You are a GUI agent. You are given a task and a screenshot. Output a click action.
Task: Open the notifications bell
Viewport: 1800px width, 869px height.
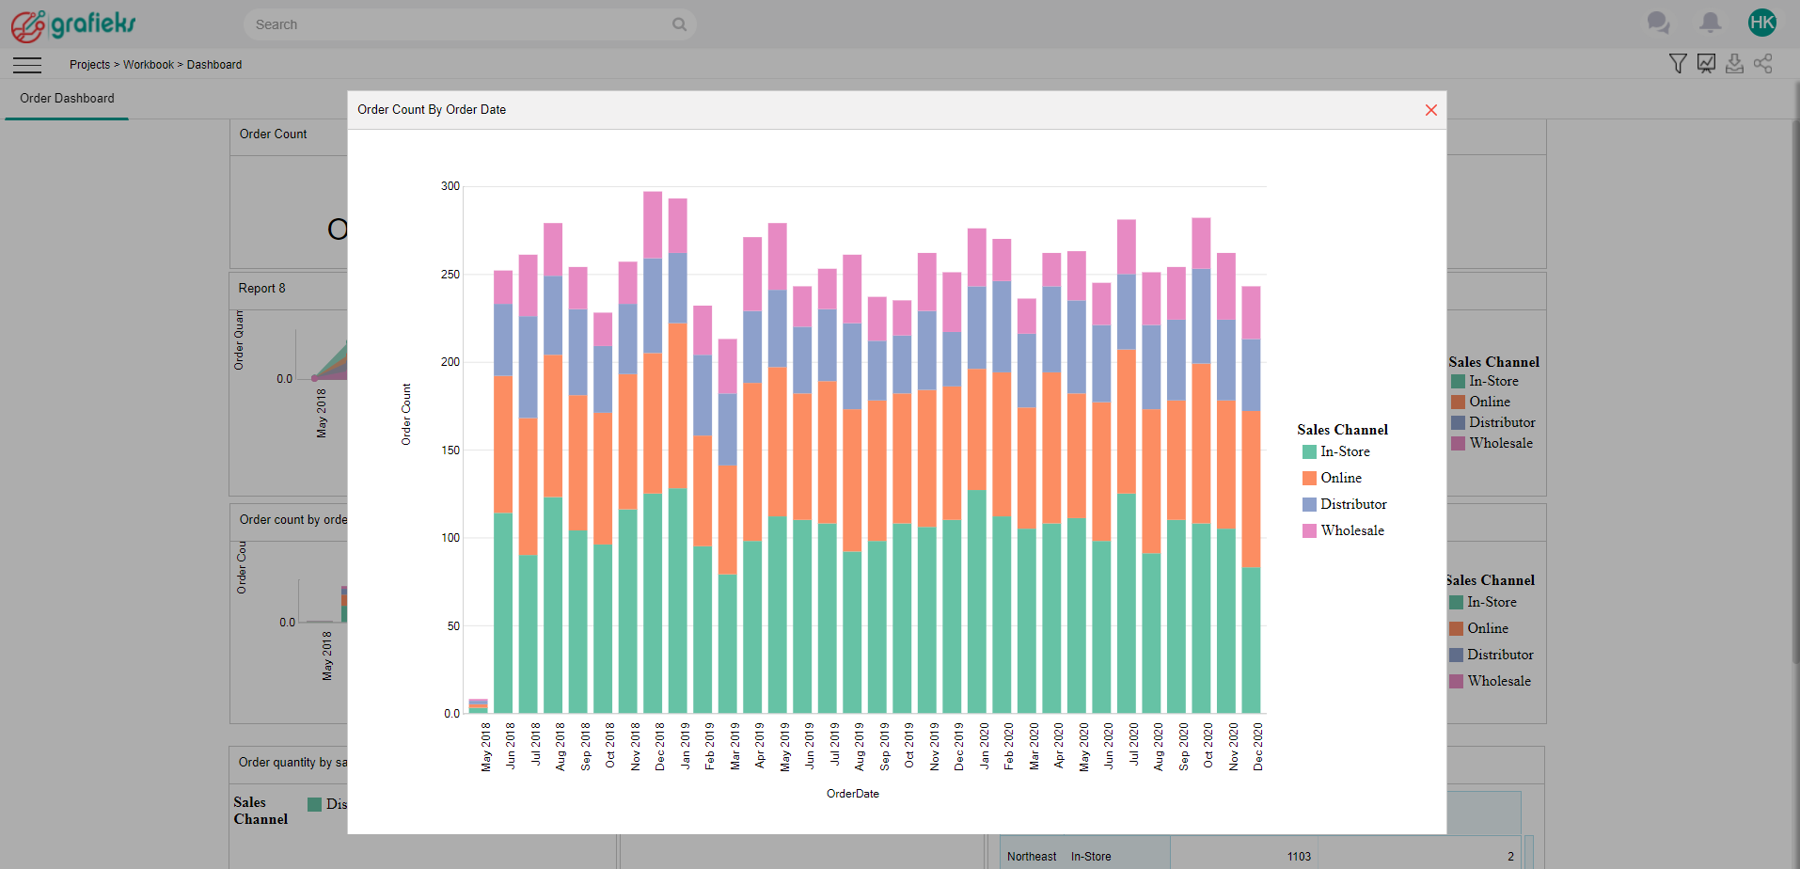tap(1711, 23)
